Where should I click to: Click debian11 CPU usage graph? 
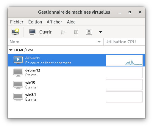tap(124, 60)
